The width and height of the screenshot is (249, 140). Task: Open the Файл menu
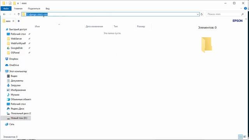6,9
